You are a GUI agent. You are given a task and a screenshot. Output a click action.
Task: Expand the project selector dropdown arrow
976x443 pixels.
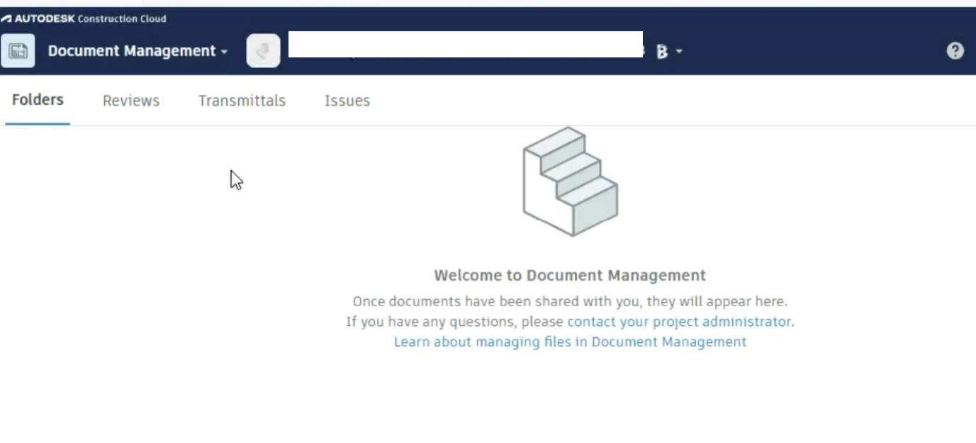click(679, 52)
